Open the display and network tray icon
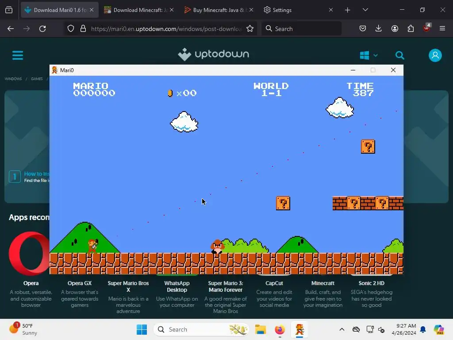This screenshot has width=453, height=340. point(370,329)
